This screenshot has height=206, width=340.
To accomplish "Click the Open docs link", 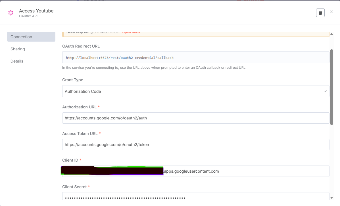I will [x=131, y=32].
